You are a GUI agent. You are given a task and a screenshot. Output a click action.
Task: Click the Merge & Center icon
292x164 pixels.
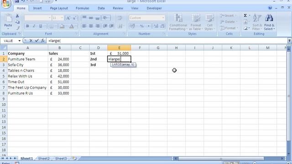click(x=120, y=26)
